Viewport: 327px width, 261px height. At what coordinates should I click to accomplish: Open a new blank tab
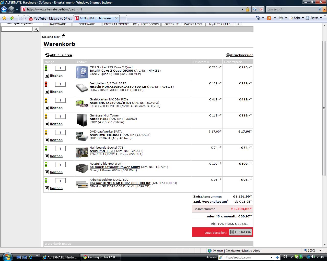pos(123,18)
